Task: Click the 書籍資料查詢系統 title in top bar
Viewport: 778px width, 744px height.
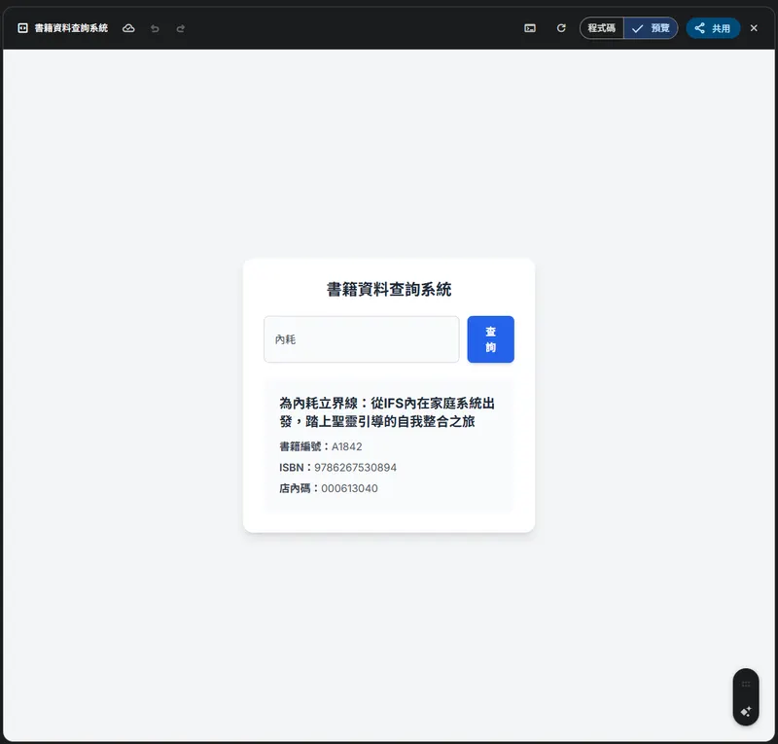Action: click(x=71, y=28)
